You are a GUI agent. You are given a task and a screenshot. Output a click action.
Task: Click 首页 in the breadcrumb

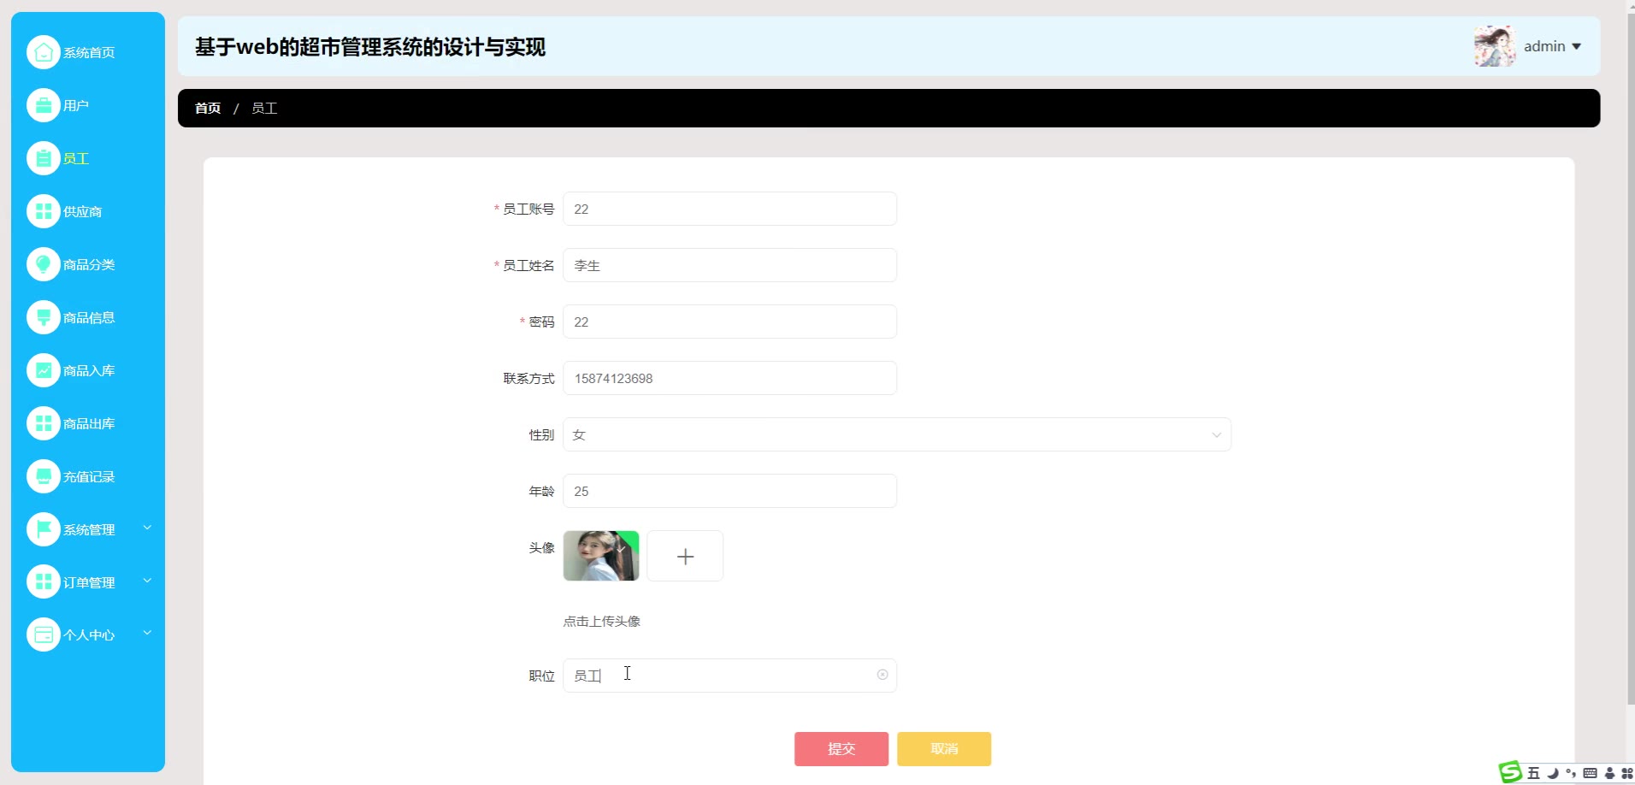(208, 108)
